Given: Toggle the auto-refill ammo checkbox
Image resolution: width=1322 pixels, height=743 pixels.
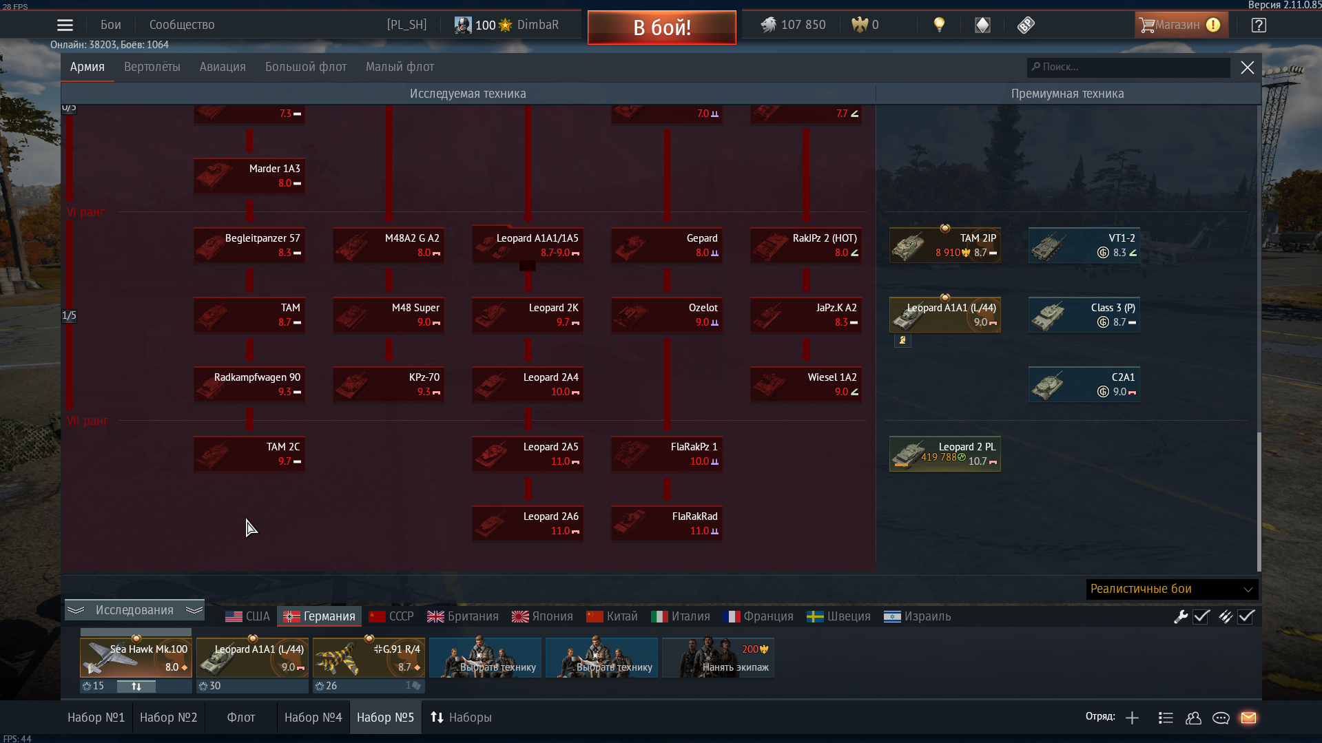Looking at the screenshot, I should pos(1246,617).
